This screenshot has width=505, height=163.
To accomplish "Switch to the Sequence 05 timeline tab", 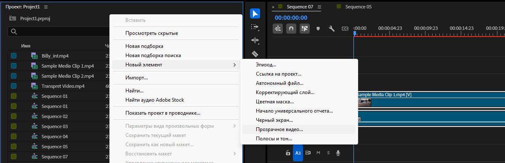I will (x=358, y=7).
